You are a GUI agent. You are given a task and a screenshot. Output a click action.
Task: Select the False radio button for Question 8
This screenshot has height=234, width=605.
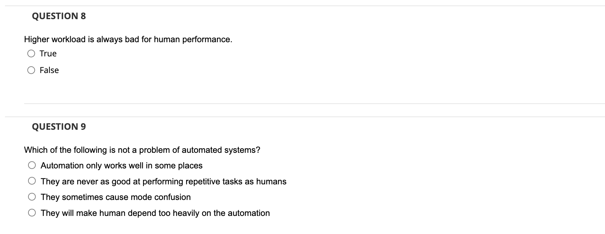31,70
